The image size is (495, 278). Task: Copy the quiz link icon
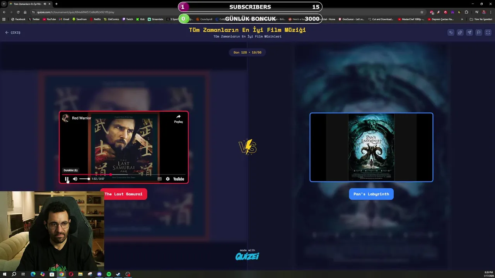[460, 32]
